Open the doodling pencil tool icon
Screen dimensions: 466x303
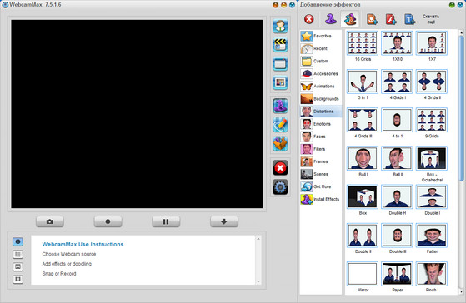coord(280,125)
